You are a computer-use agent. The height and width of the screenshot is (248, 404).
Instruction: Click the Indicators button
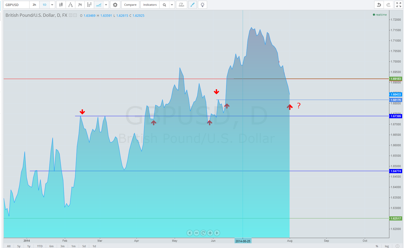150,5
